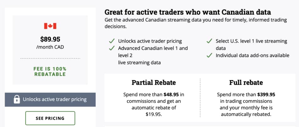Screen dimensions: 299x127
Task: Click checkmark beside Individual data add-ons available
Action: coord(209,55)
